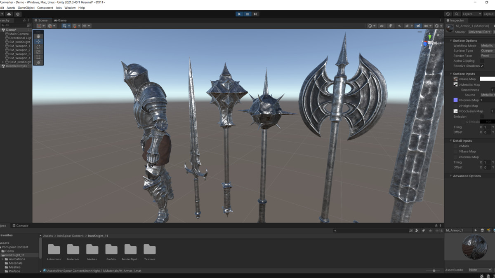The image size is (495, 278).
Task: Select SM_Weapon_2 in the Hierarchy
Action: pyautogui.click(x=20, y=50)
